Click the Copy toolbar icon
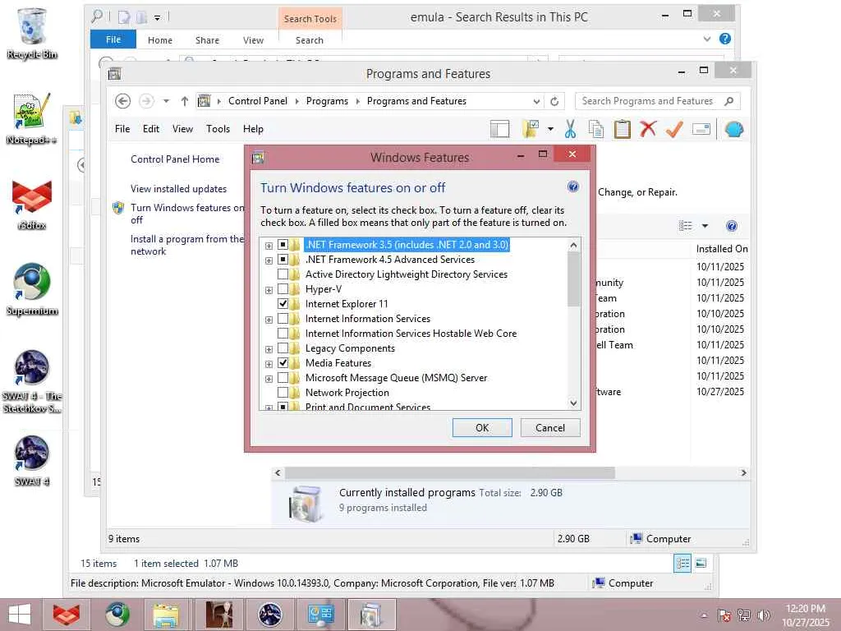This screenshot has width=841, height=631. click(x=596, y=129)
